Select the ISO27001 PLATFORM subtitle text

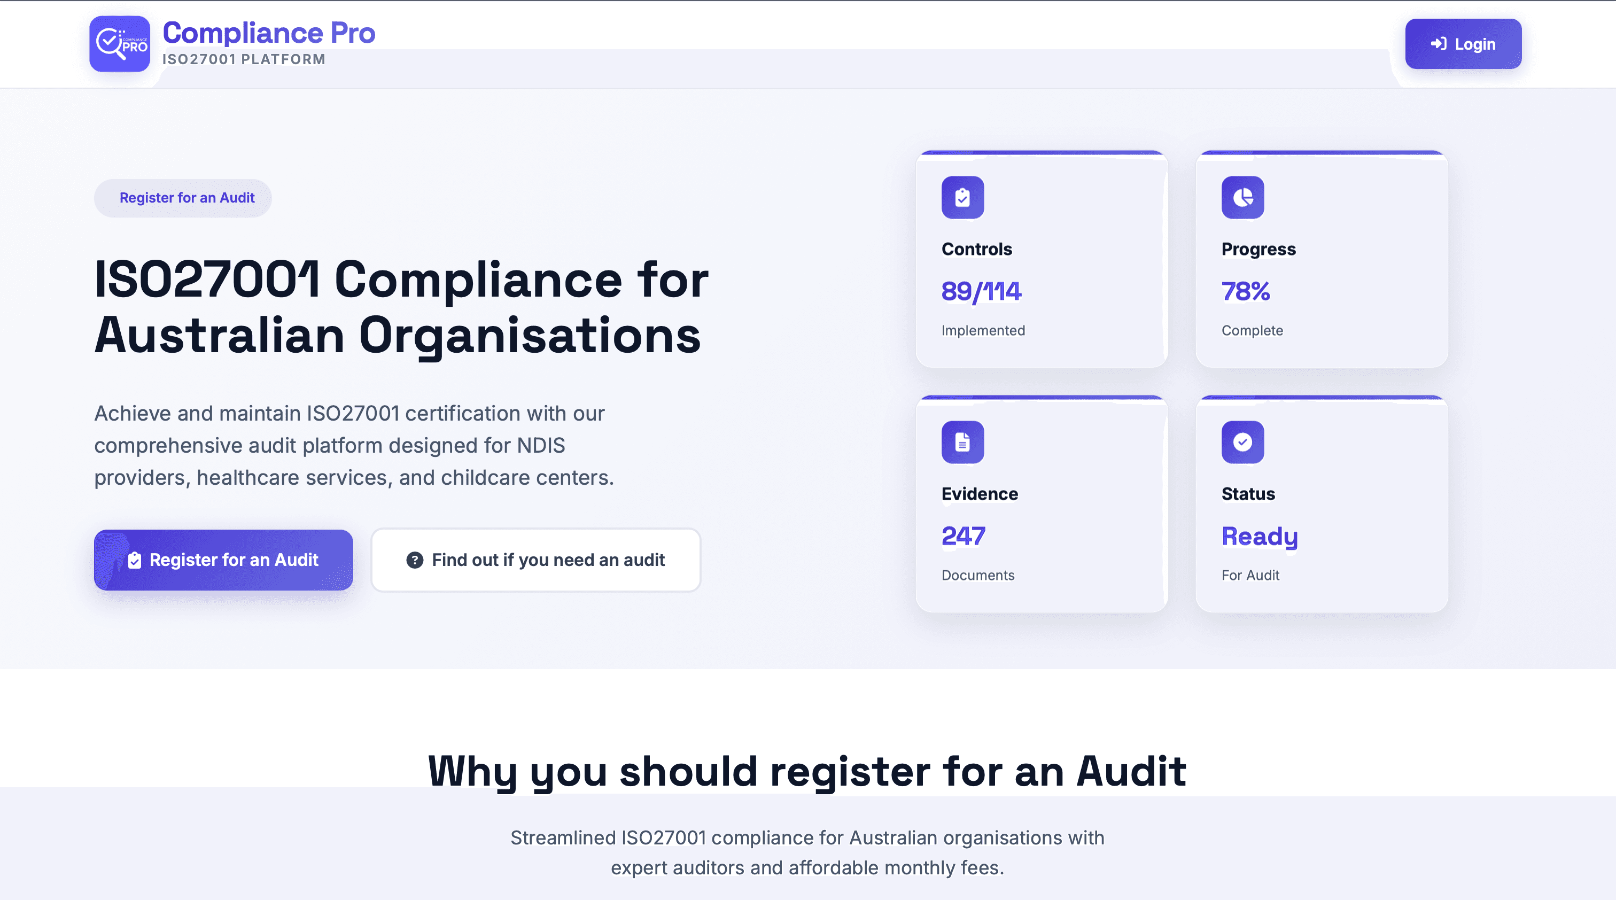244,59
